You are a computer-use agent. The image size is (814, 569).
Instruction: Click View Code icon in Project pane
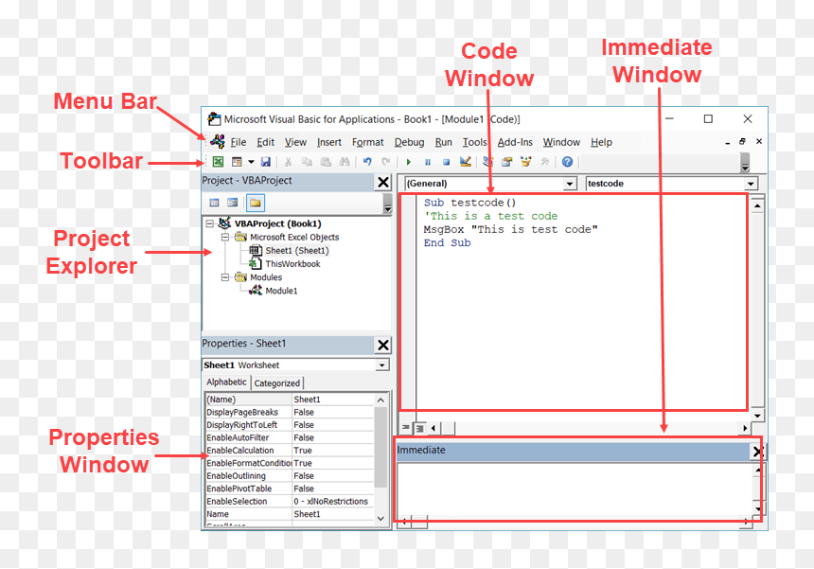(x=214, y=203)
